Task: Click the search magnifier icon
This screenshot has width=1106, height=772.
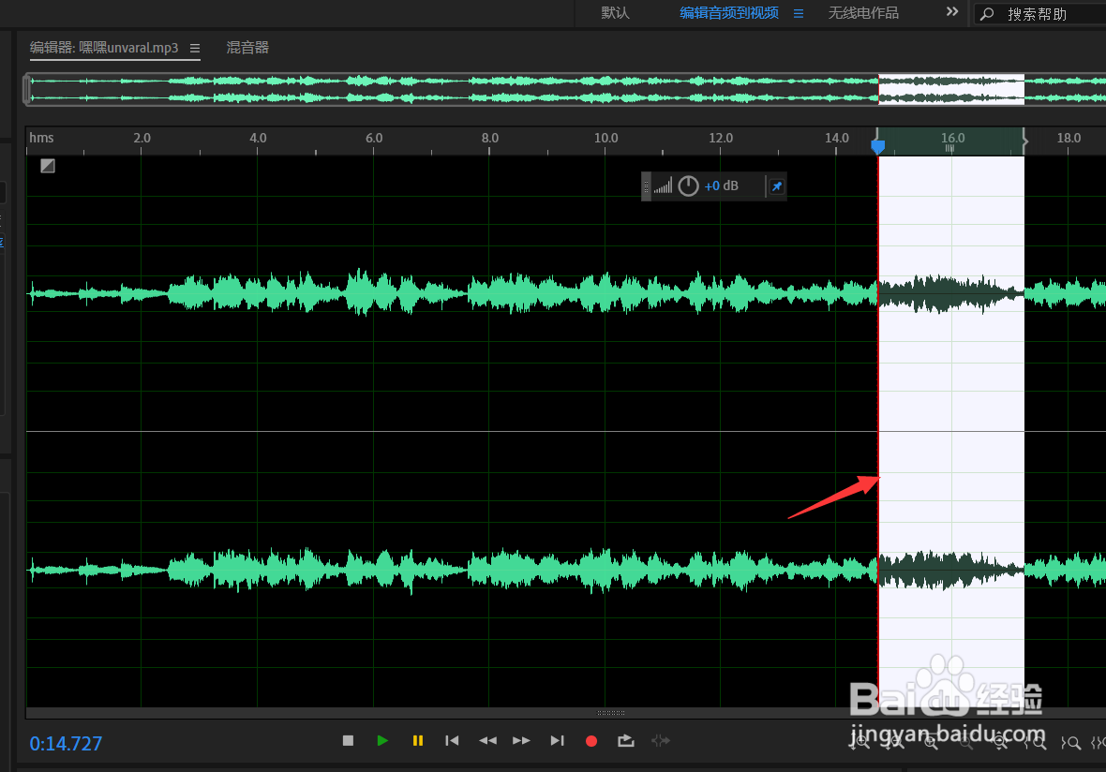Action: click(988, 14)
